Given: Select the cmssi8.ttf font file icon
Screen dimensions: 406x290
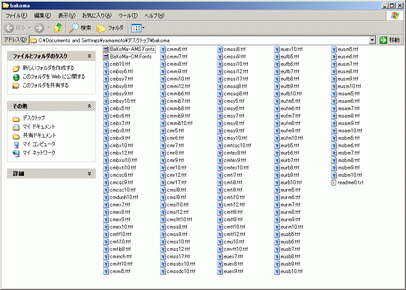Looking at the screenshot, I should click(x=220, y=49).
